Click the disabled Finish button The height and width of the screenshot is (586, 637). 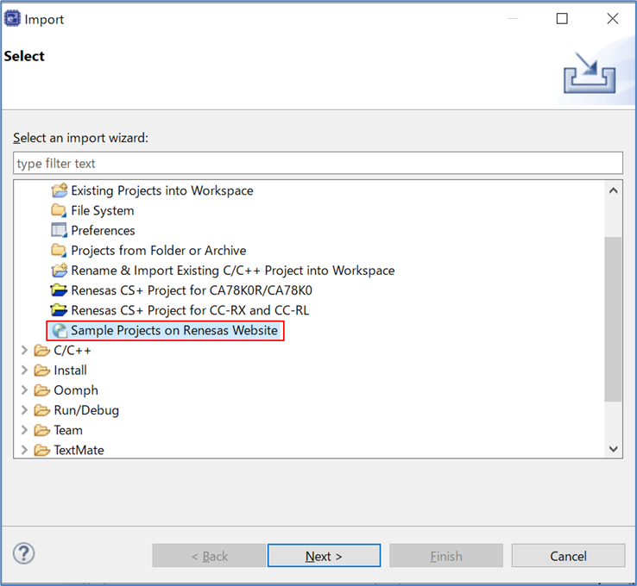[446, 556]
